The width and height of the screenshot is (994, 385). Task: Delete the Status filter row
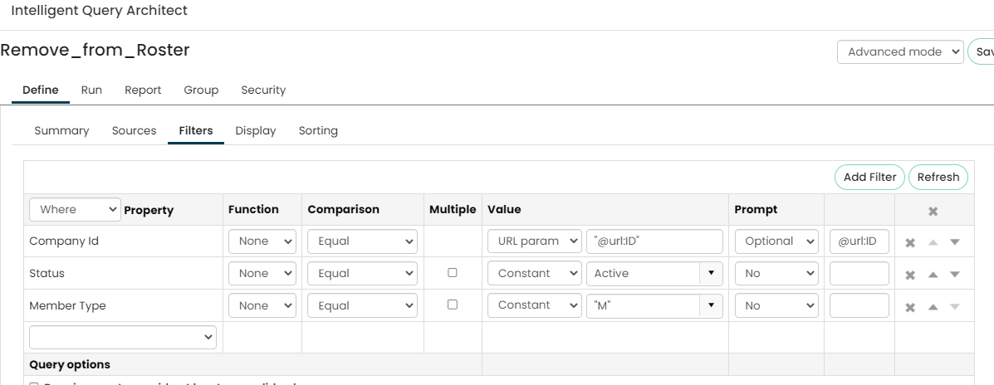[910, 275]
